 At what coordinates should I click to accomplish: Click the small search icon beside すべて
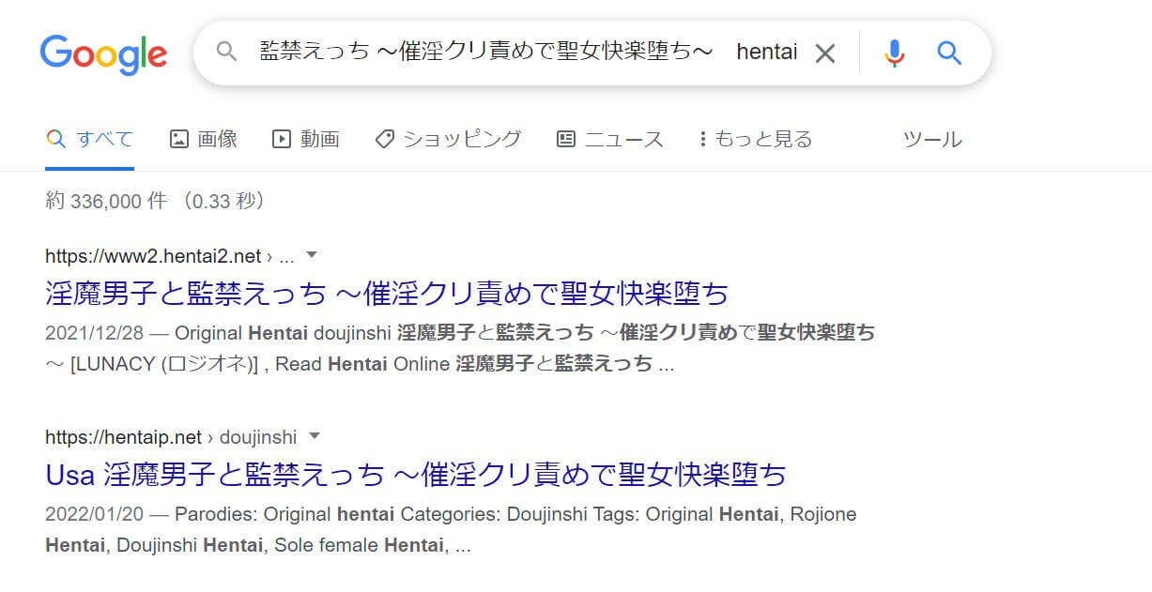(55, 140)
